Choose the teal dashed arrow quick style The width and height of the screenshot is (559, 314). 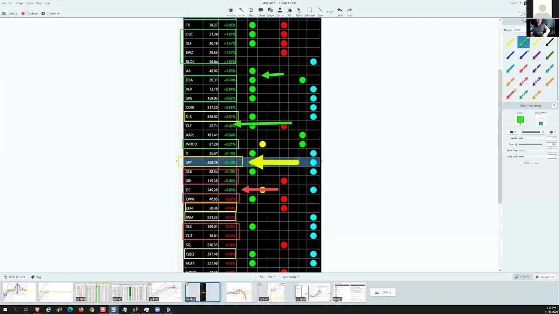click(x=549, y=68)
